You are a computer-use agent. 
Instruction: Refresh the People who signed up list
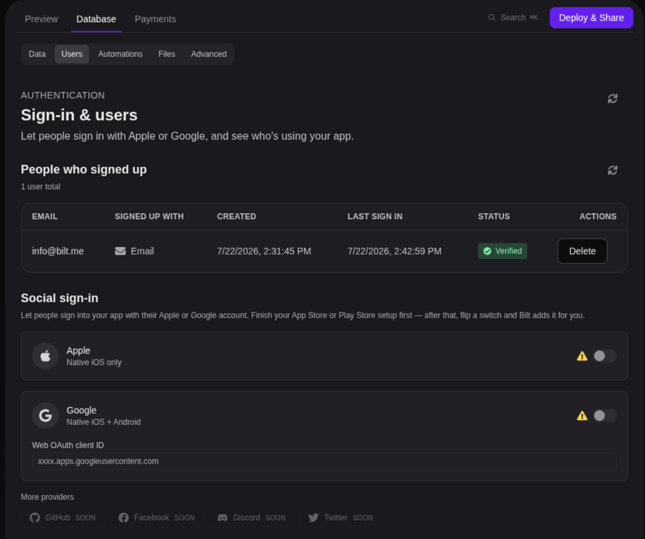coord(612,170)
